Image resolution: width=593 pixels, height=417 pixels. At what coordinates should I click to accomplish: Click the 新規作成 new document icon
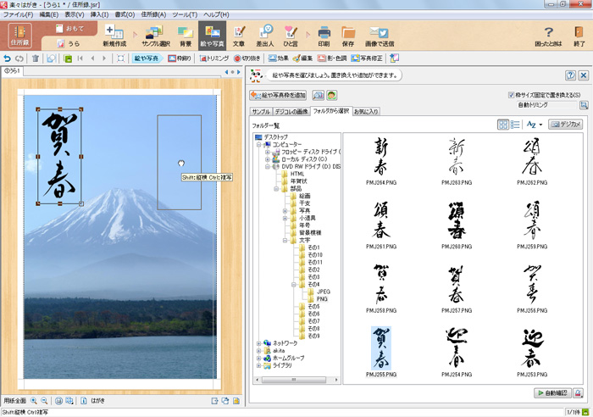point(115,36)
